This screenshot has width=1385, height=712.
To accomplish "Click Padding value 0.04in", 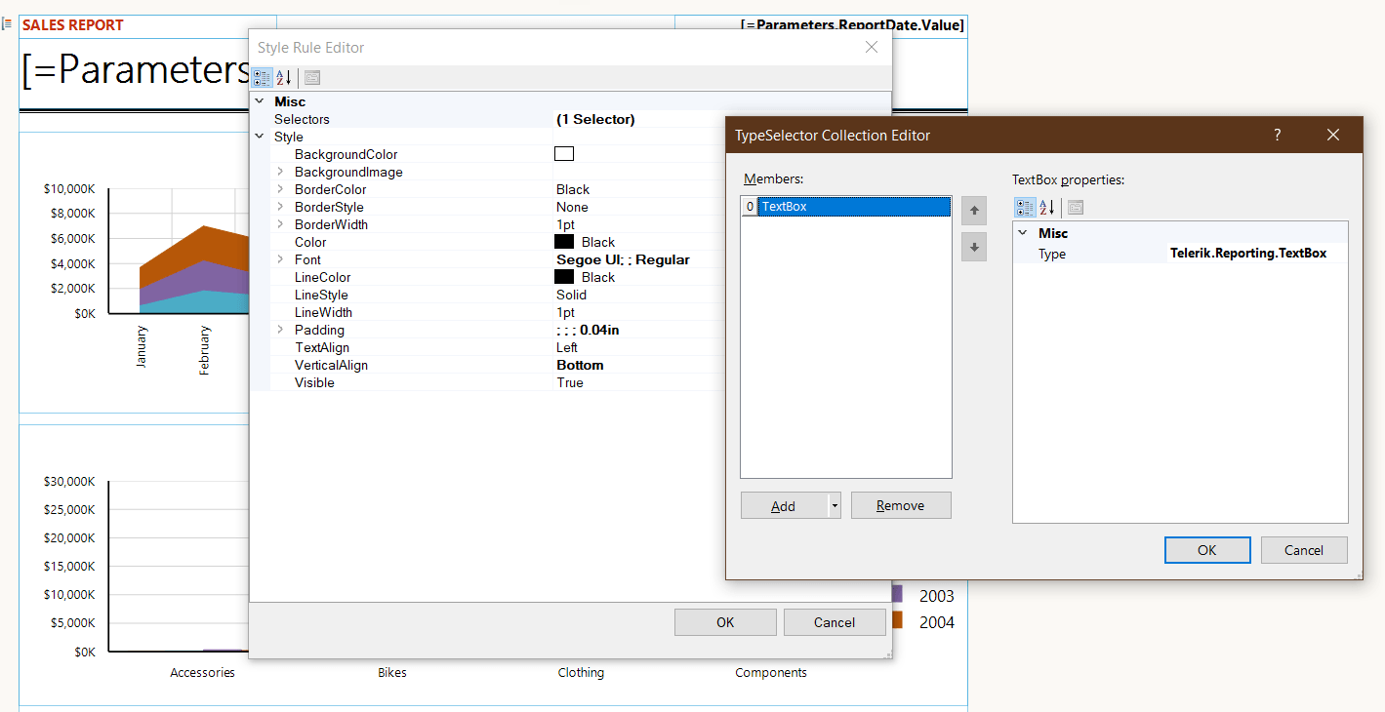I will (x=588, y=330).
